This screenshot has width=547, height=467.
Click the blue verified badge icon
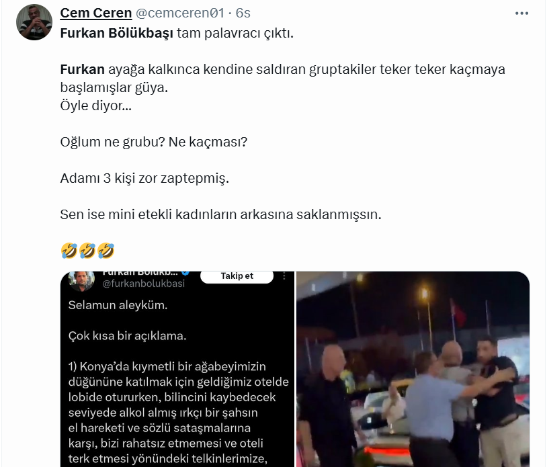click(x=185, y=273)
